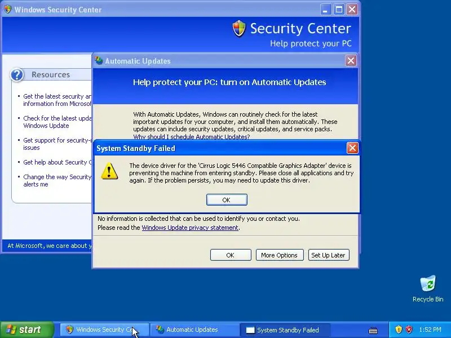
Task: Click the 1:52 PM taskbar clock
Action: click(430, 330)
